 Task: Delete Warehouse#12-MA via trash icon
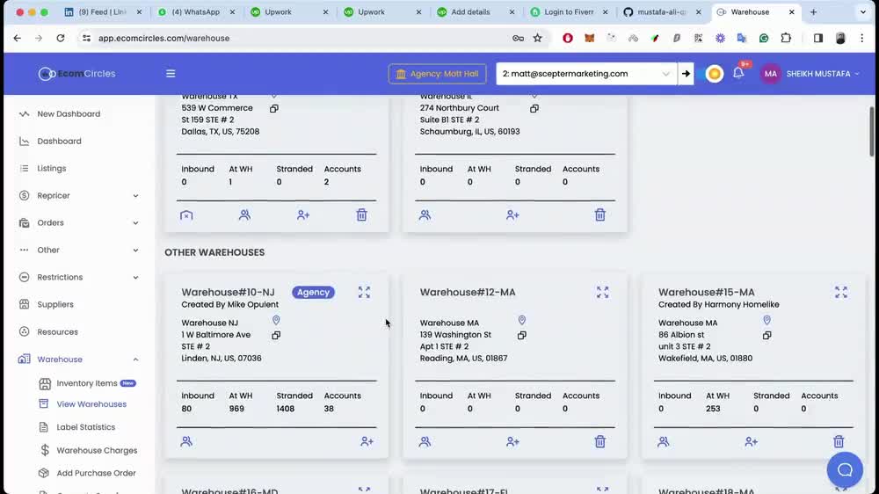(x=599, y=442)
